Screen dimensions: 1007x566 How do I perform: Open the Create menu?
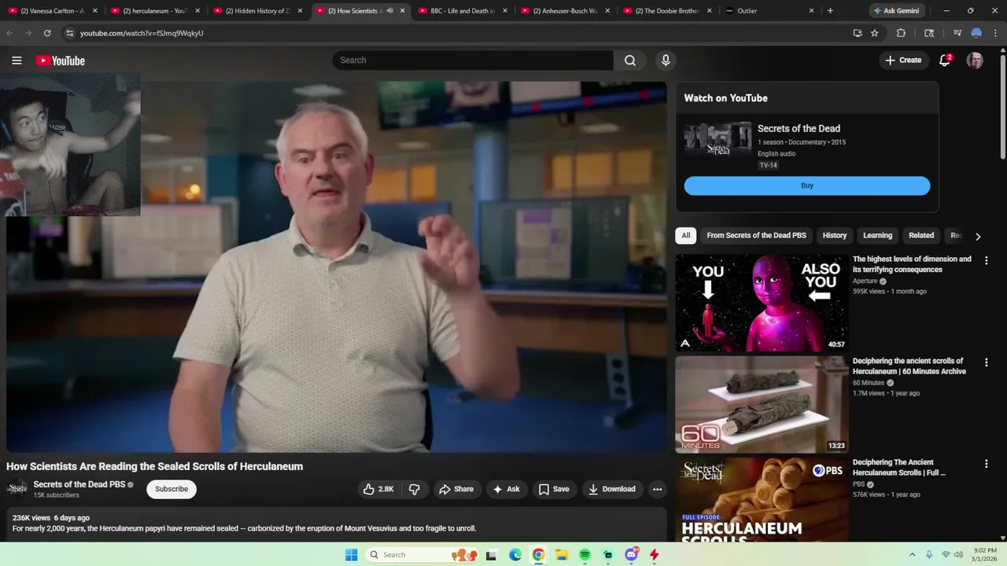[x=903, y=61]
